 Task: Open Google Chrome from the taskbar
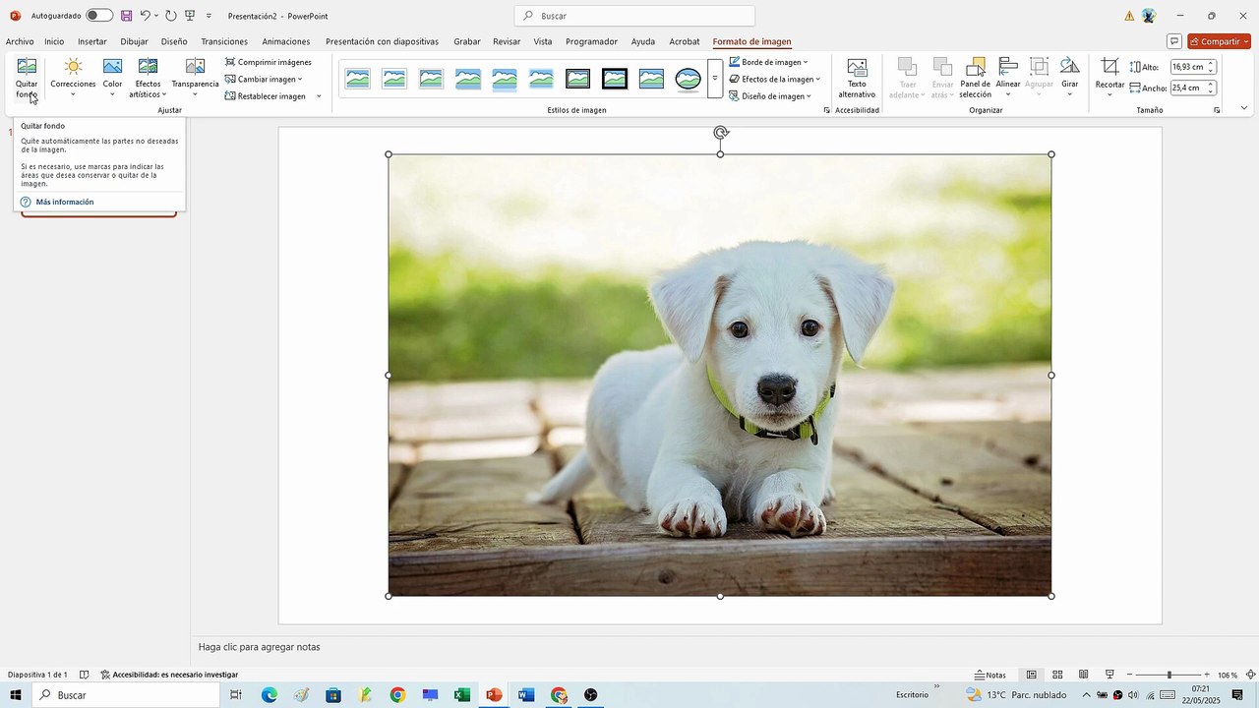pyautogui.click(x=397, y=695)
